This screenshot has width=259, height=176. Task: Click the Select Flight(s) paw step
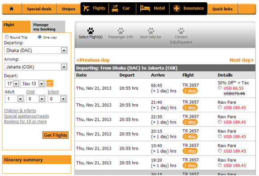tap(91, 33)
